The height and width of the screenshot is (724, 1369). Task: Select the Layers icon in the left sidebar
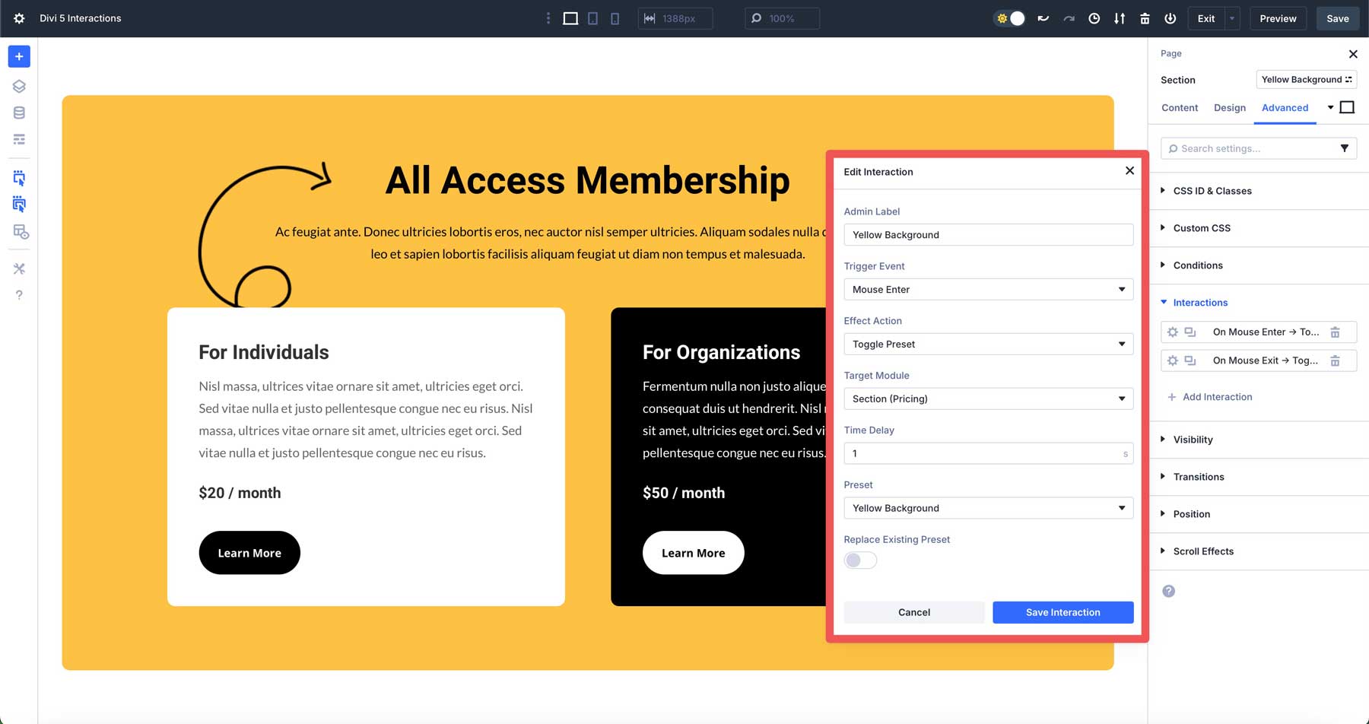pos(19,86)
